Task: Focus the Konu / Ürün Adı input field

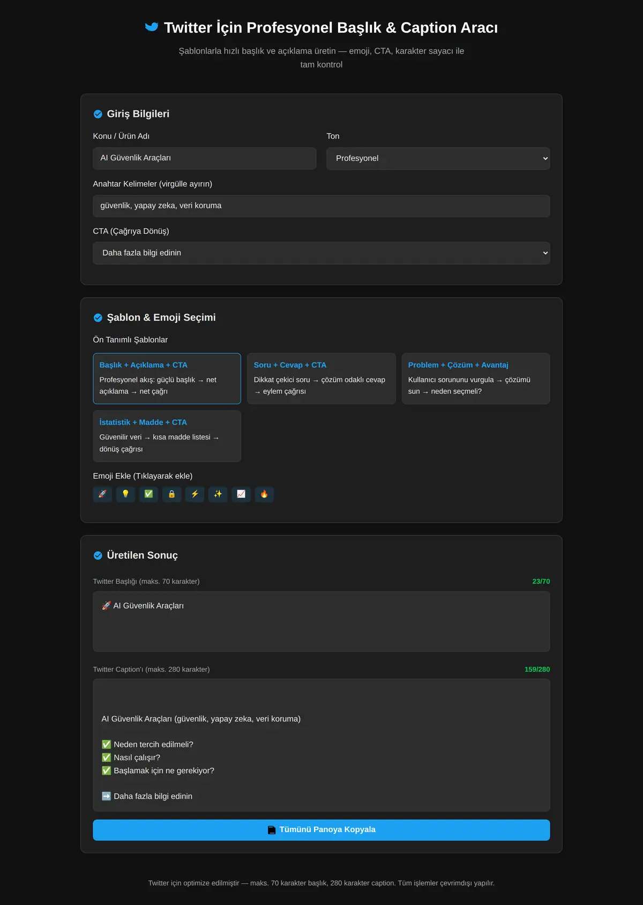Action: [x=205, y=158]
